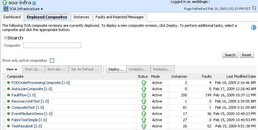Open the View dropdown menu

11,69
